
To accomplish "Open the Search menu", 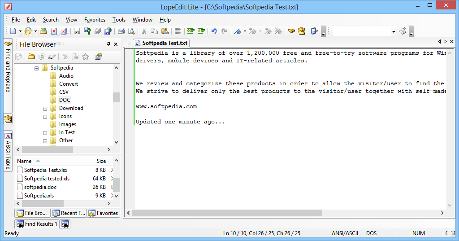I will click(x=51, y=20).
